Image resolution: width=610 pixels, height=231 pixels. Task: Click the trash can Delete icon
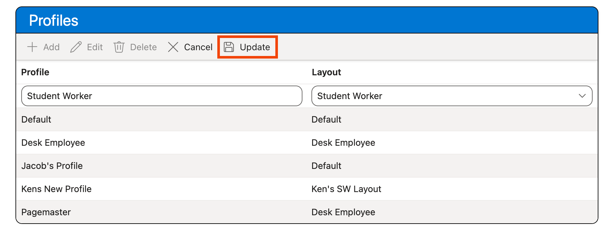119,47
